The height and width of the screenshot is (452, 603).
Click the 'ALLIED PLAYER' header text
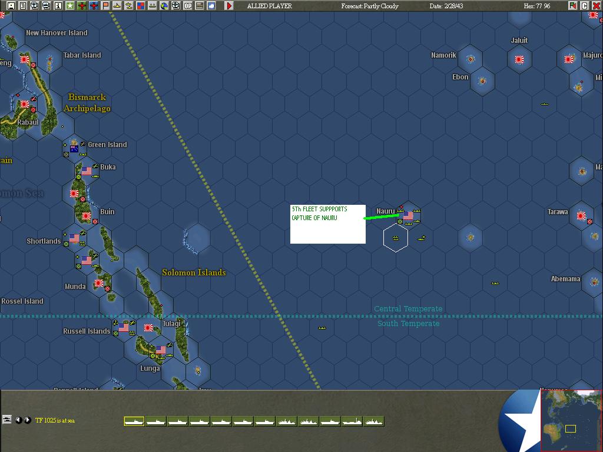270,6
